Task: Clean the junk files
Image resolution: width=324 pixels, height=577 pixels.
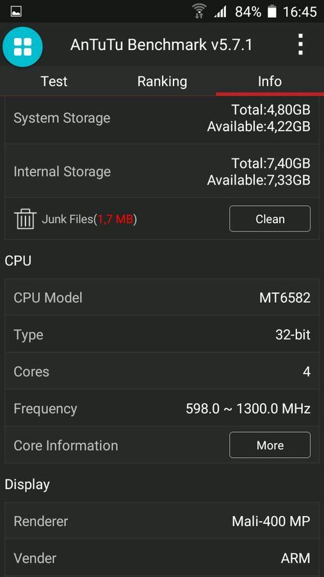Action: coord(270,219)
